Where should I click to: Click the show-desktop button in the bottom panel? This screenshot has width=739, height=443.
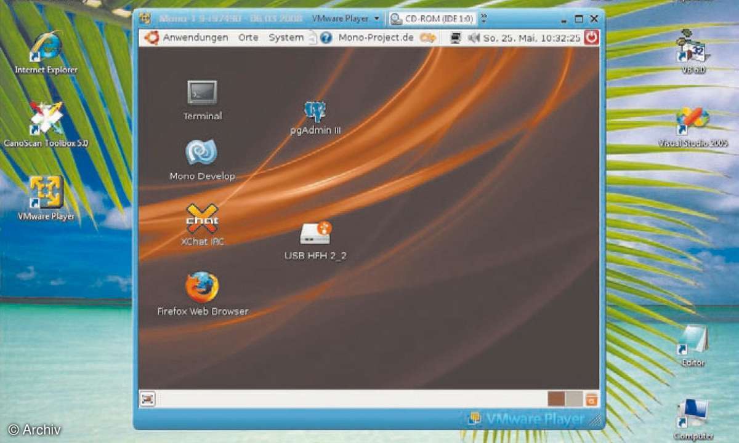[147, 399]
